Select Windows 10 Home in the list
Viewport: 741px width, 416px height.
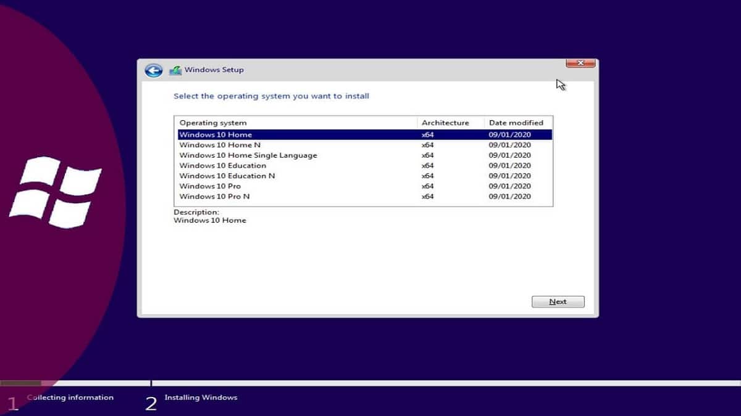point(216,135)
